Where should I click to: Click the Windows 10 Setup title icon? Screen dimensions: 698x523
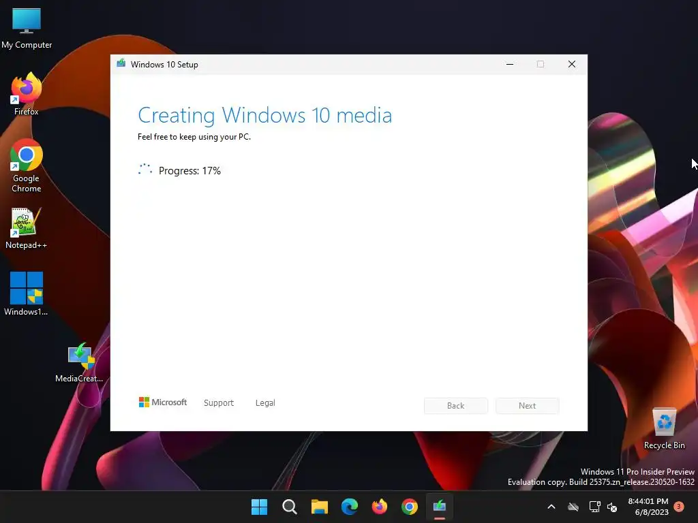(121, 63)
